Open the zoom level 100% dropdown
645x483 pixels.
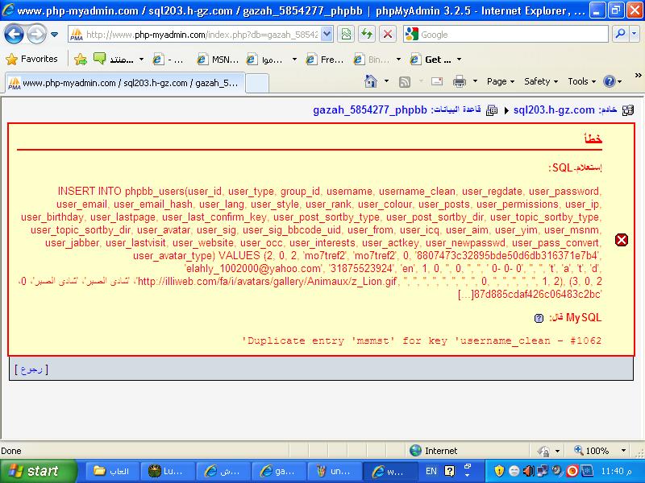tap(601, 451)
